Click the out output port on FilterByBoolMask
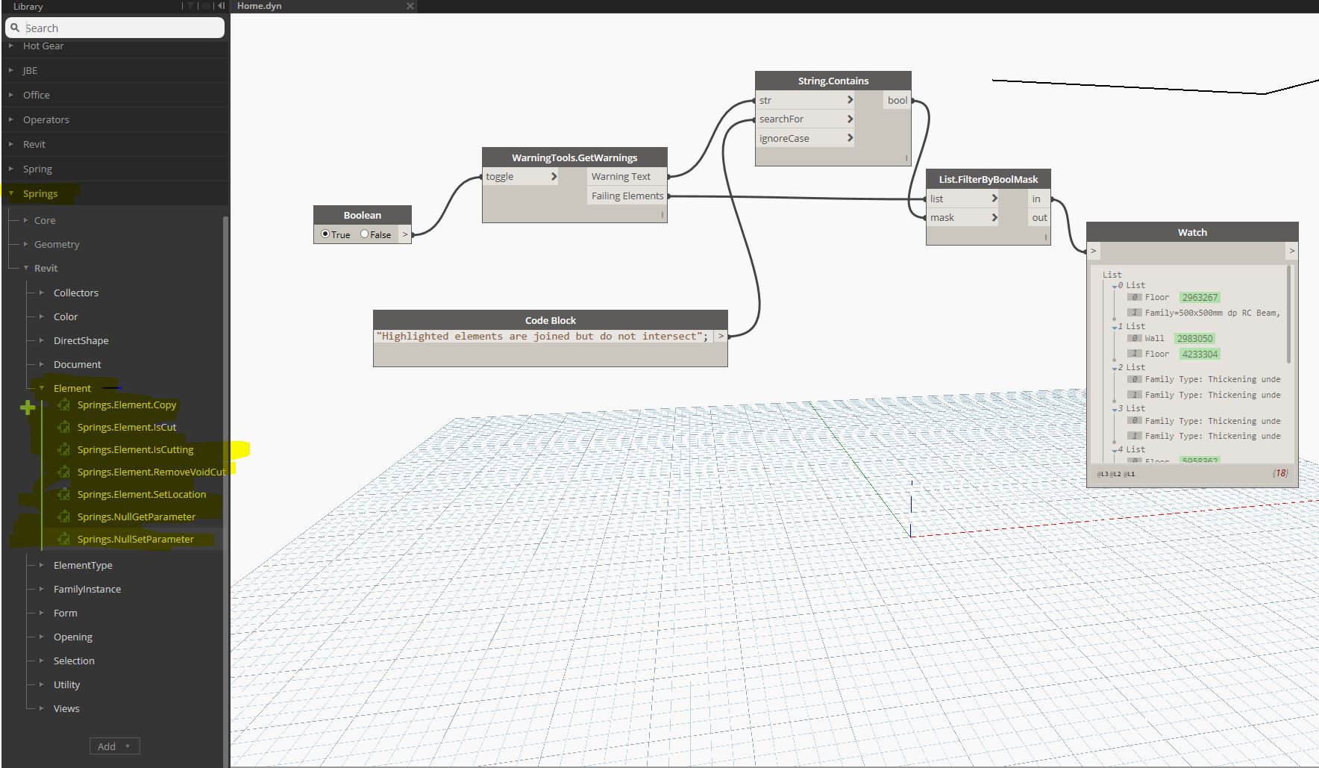Screen dimensions: 1319x768 click(x=1038, y=217)
